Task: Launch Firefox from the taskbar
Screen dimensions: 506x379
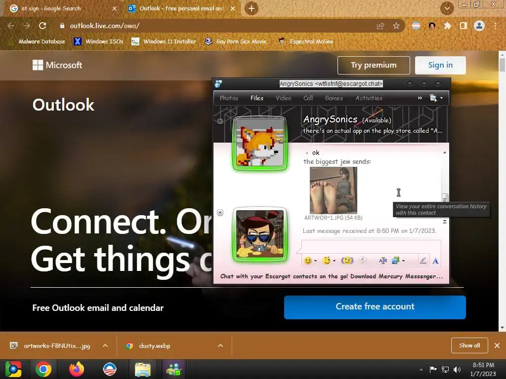Action: [x=77, y=369]
